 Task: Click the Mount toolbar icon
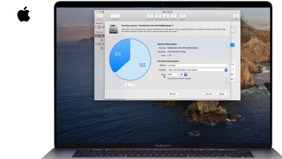coord(182,16)
